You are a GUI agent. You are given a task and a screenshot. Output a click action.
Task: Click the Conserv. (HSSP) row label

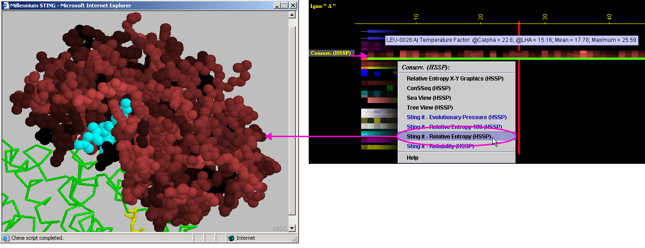pyautogui.click(x=330, y=53)
